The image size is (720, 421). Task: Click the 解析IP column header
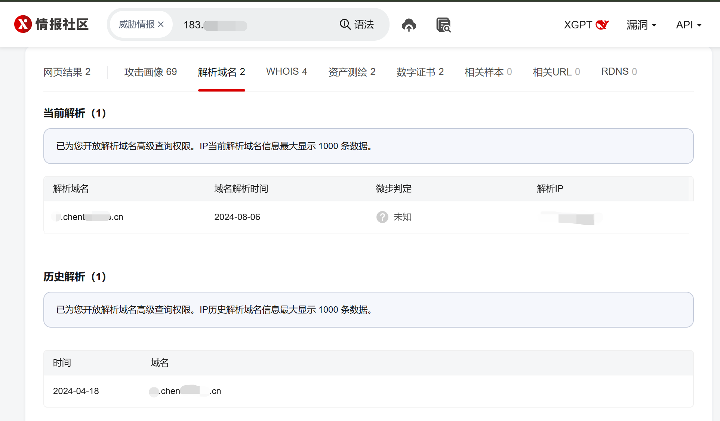pos(550,189)
